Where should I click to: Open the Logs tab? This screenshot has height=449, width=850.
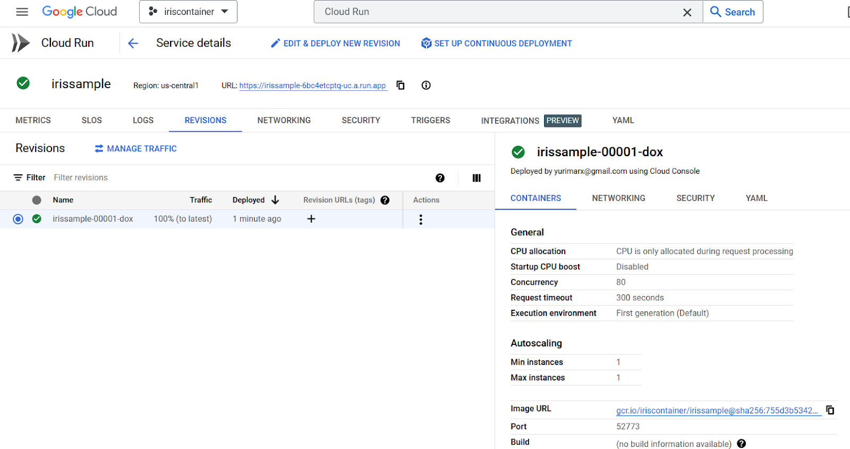pyautogui.click(x=143, y=121)
